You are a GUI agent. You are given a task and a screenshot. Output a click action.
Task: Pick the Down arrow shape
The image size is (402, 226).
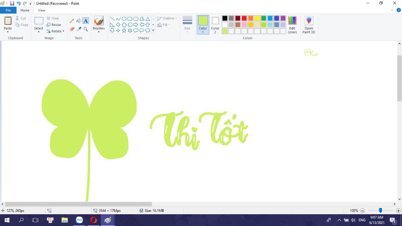tap(112, 31)
